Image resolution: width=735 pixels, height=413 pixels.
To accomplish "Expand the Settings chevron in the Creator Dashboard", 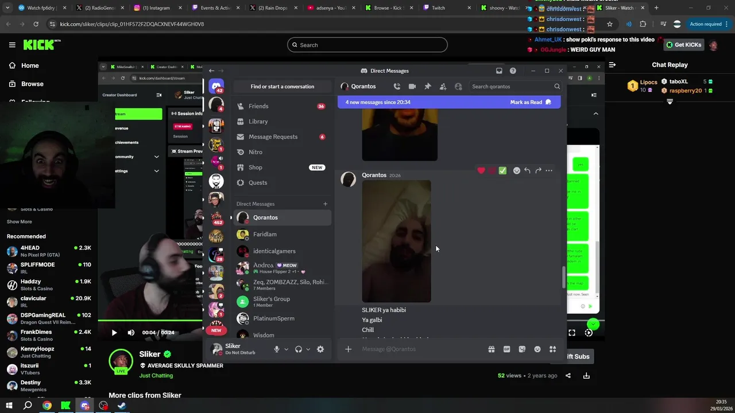I will point(156,171).
